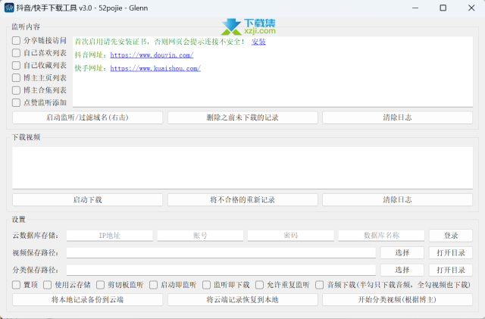Viewport: 485px width, 319px height.
Task: Maximize the download tool window
Action: click(x=443, y=8)
